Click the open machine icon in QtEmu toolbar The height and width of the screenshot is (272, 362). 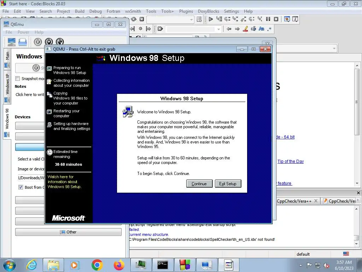(x=23, y=42)
